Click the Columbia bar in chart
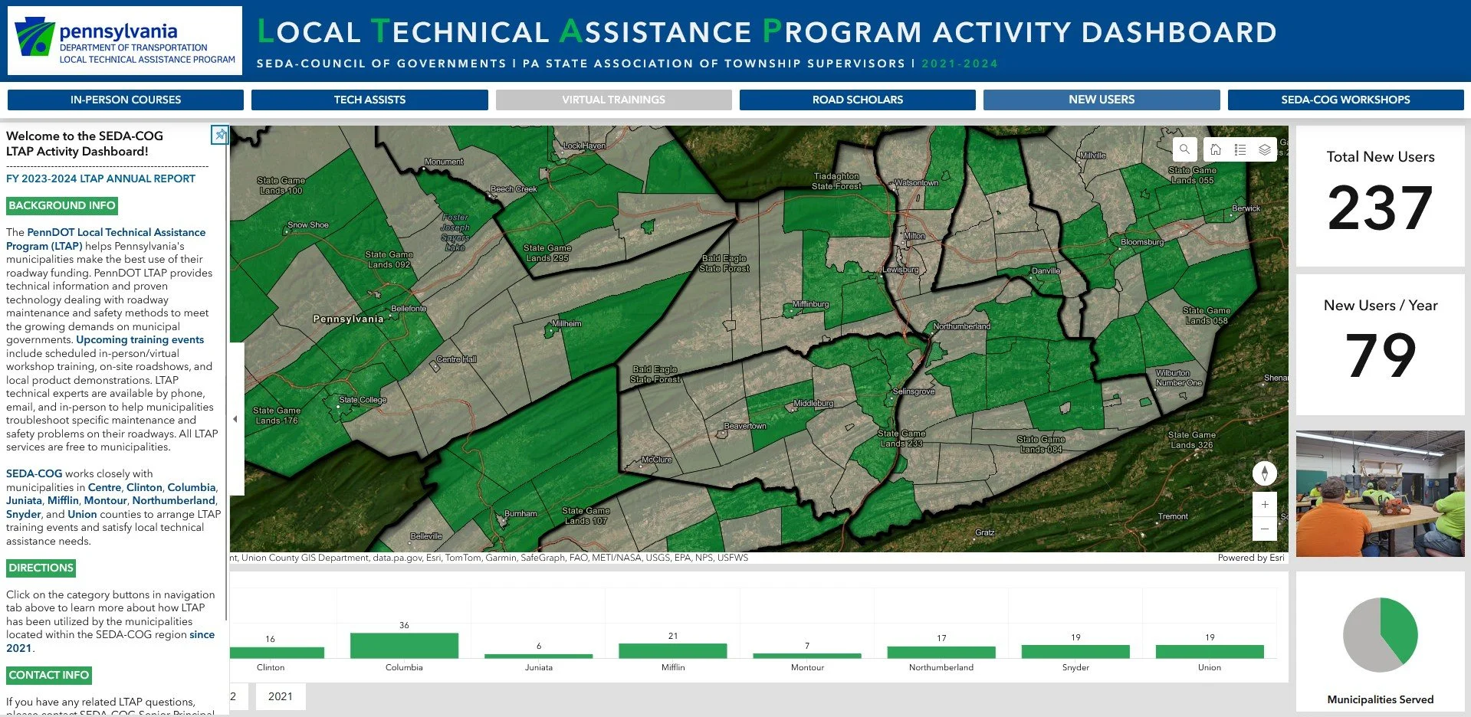 tap(404, 645)
